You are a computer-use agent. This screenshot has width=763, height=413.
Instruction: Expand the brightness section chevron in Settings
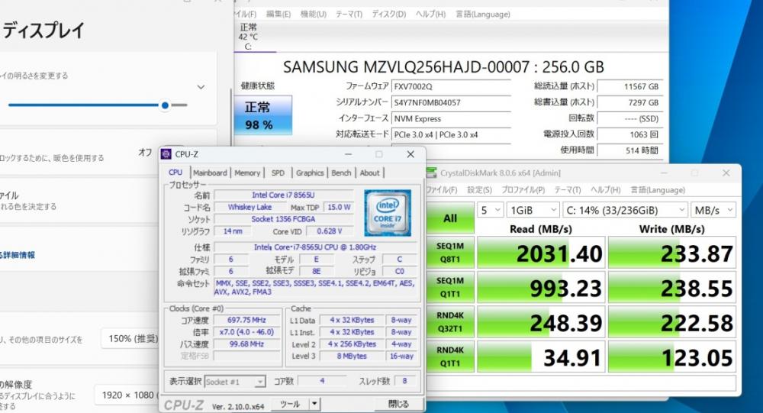[x=201, y=87]
